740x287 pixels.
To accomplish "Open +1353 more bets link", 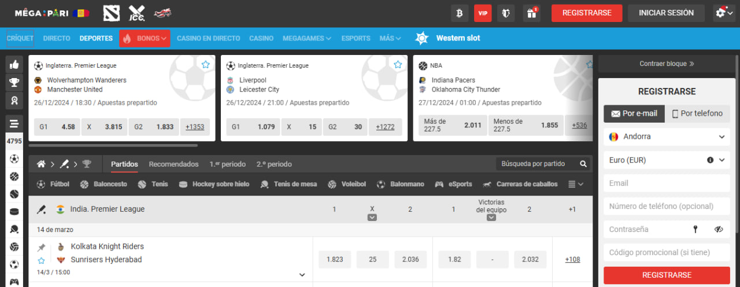I will [195, 127].
